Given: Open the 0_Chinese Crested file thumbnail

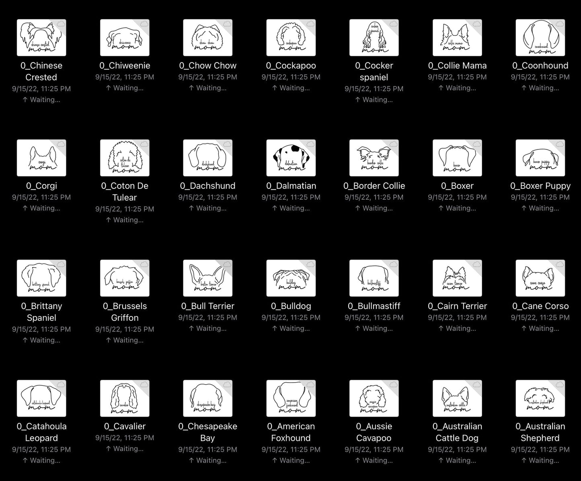Looking at the screenshot, I should point(41,38).
